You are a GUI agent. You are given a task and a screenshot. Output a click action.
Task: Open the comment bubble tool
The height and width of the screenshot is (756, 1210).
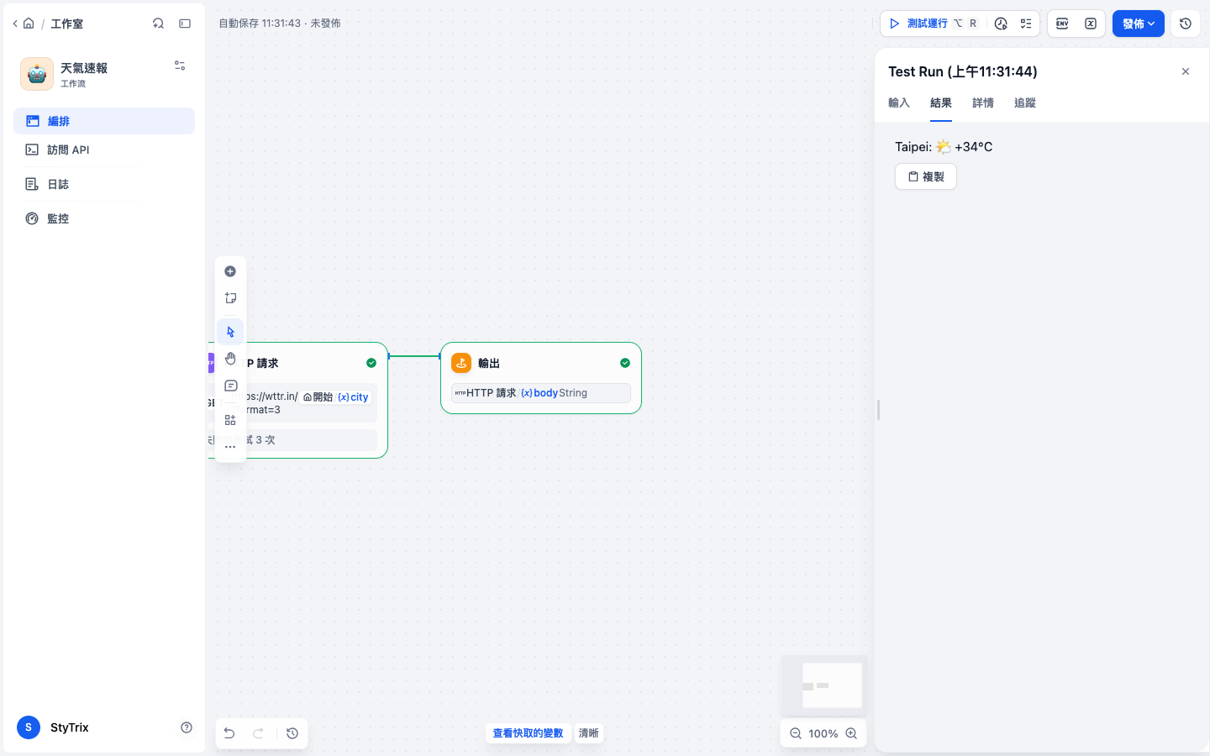[230, 386]
